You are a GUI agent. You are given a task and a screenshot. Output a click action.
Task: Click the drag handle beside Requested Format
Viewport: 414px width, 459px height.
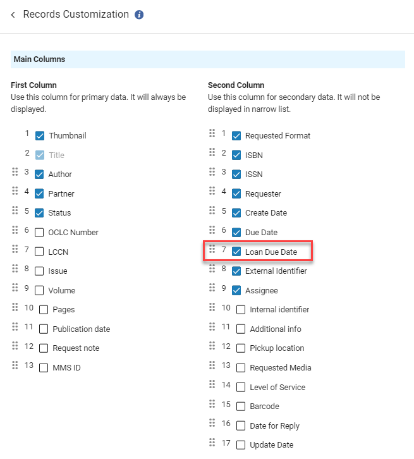(x=212, y=133)
